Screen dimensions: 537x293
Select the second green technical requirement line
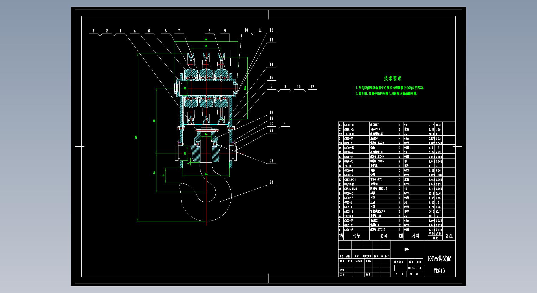[386, 94]
